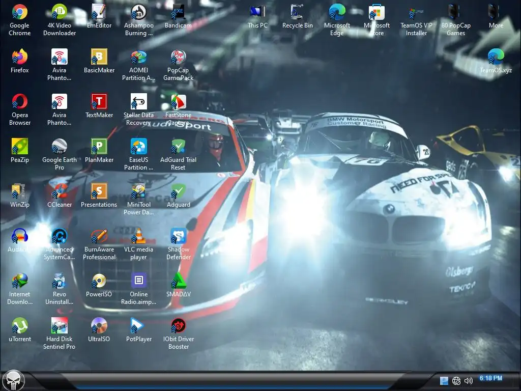This screenshot has width=521, height=391.
Task: Select AdGuard Trial Reset icon
Action: (178, 147)
